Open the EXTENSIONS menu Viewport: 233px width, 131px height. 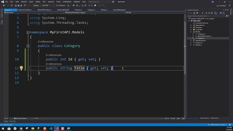coord(67,2)
